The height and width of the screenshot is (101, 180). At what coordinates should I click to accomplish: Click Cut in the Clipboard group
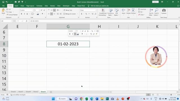[x=8, y=9]
